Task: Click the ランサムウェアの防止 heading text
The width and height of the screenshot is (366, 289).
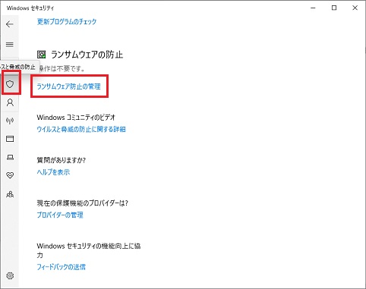Action: pyautogui.click(x=87, y=55)
